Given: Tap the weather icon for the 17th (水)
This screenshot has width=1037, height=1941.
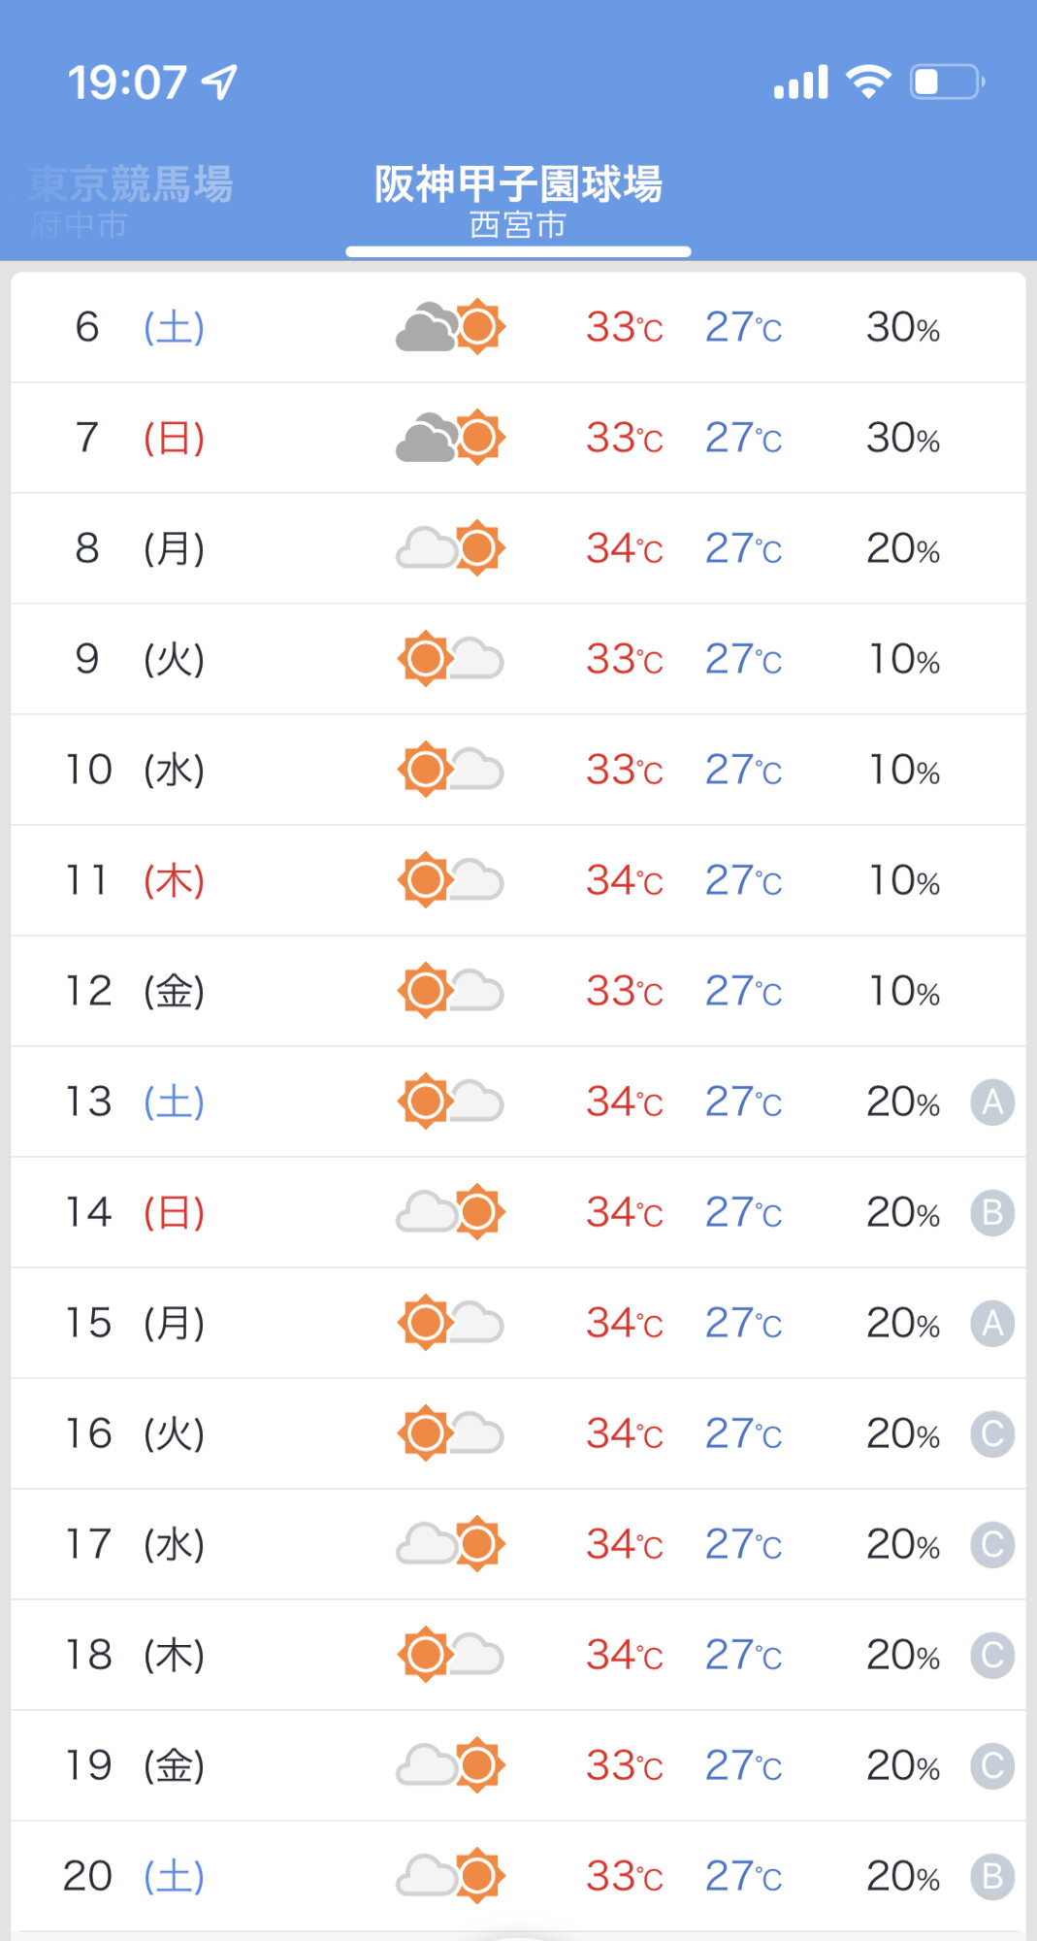Looking at the screenshot, I should point(451,1544).
